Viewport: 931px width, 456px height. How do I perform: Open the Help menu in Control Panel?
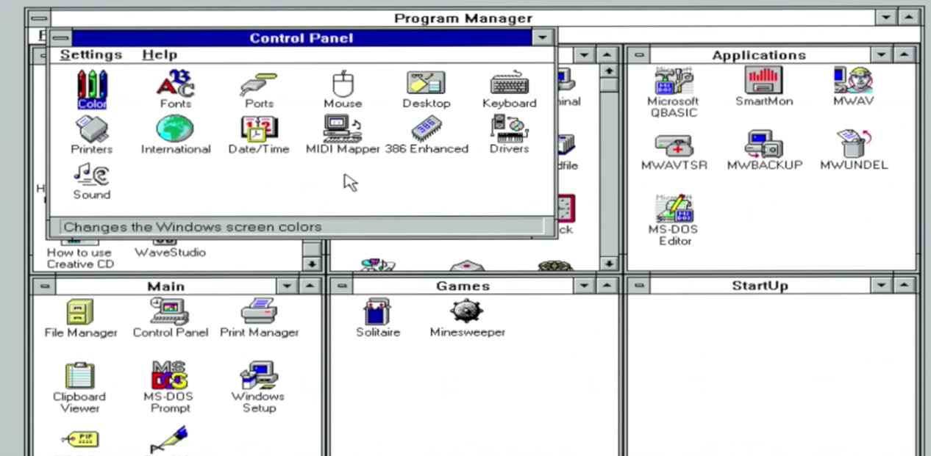pyautogui.click(x=160, y=54)
